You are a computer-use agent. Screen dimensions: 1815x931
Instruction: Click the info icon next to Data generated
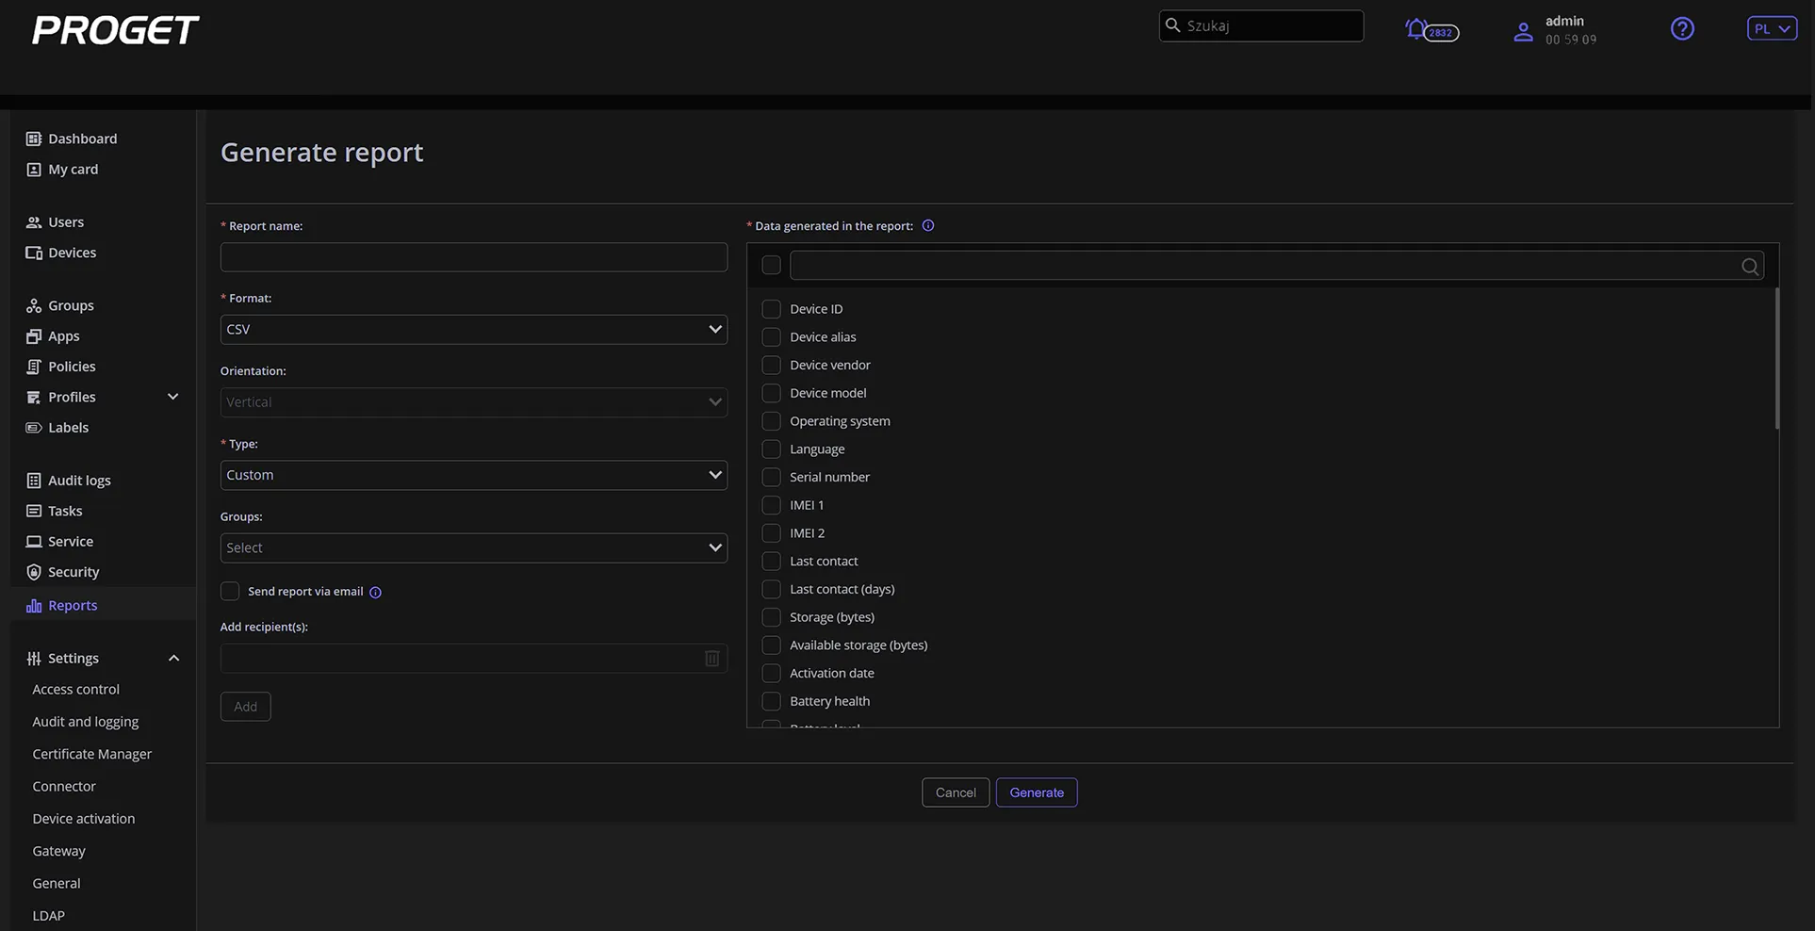click(928, 225)
